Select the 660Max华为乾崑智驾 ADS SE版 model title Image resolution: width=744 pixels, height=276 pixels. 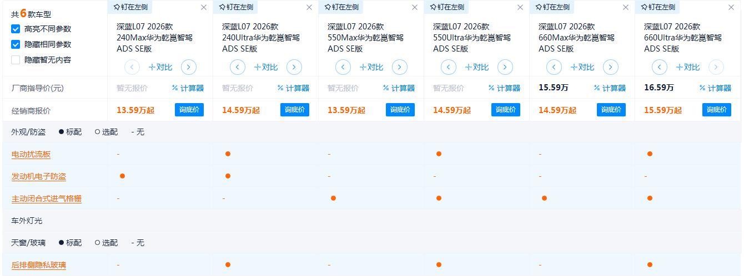click(577, 38)
